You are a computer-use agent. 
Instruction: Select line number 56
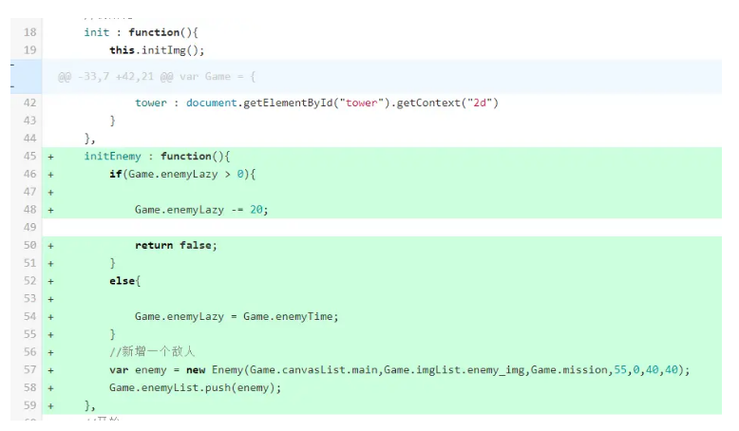(x=29, y=352)
